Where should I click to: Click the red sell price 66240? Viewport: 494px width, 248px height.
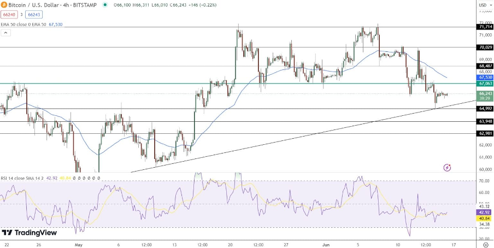(9, 15)
